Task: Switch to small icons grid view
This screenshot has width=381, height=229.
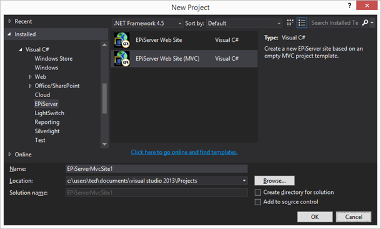Action: pyautogui.click(x=290, y=23)
